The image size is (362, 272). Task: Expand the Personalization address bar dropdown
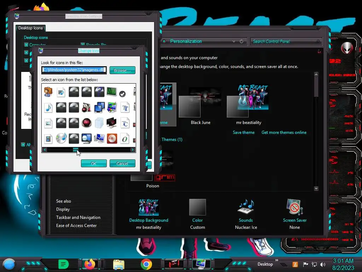point(234,41)
